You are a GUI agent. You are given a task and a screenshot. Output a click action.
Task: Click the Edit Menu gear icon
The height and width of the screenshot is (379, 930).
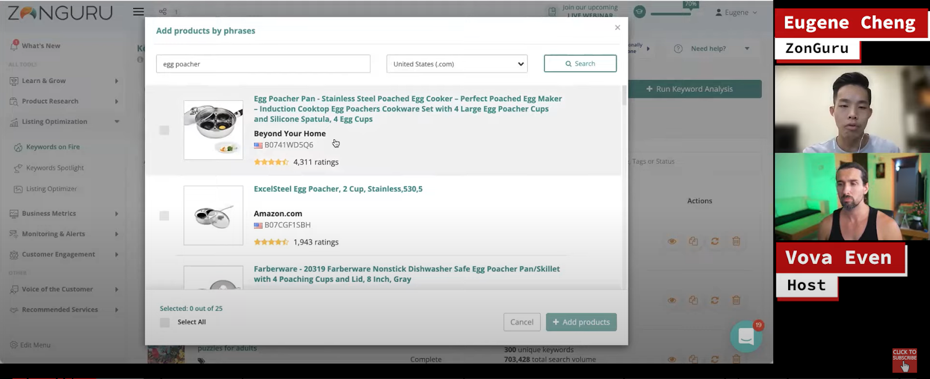point(13,345)
